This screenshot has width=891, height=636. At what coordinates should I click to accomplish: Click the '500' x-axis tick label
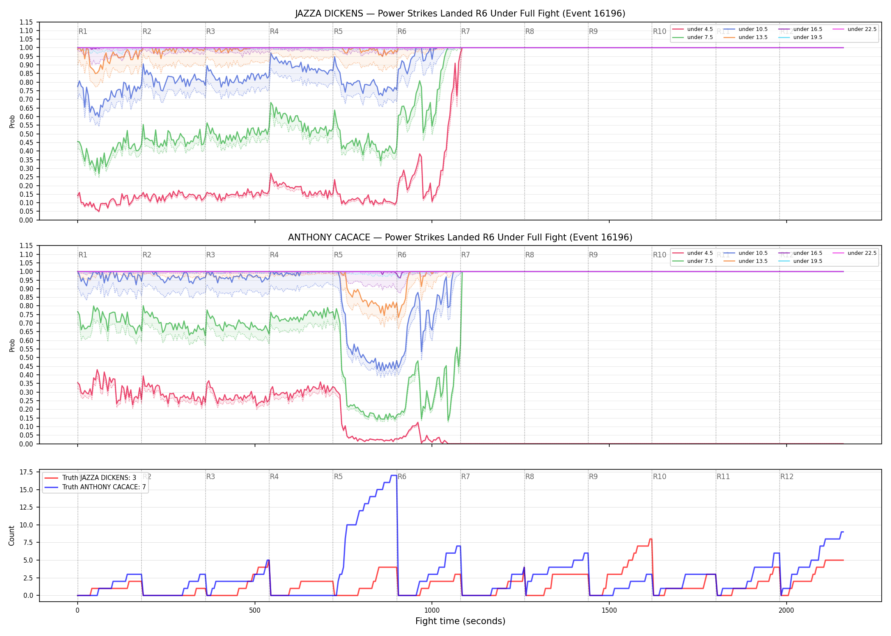coord(255,611)
